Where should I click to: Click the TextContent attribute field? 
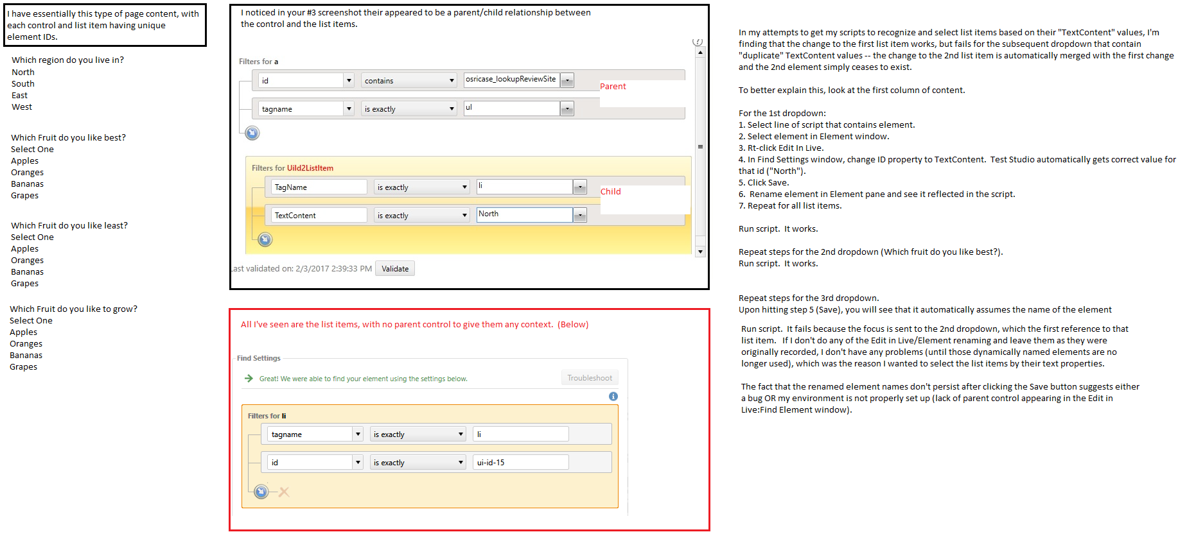click(x=319, y=215)
